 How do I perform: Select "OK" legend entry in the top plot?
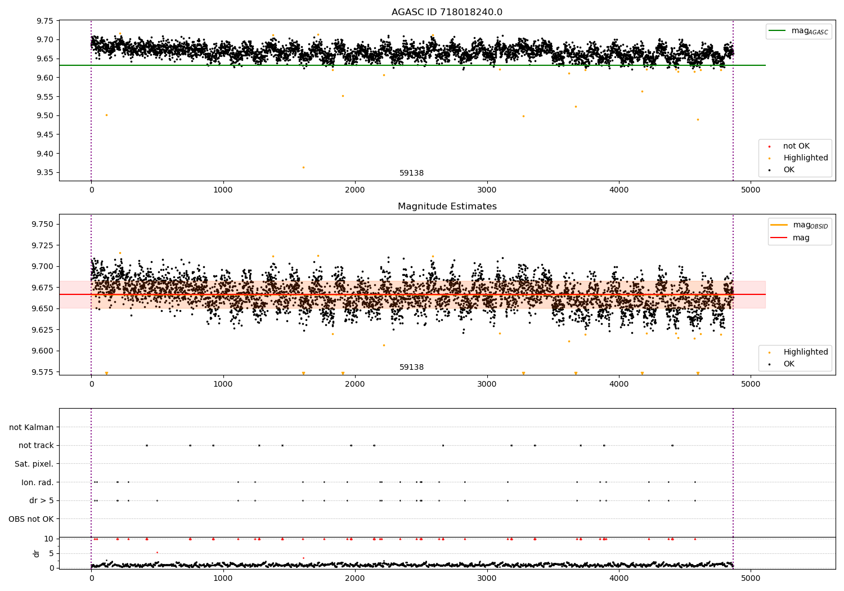point(789,170)
